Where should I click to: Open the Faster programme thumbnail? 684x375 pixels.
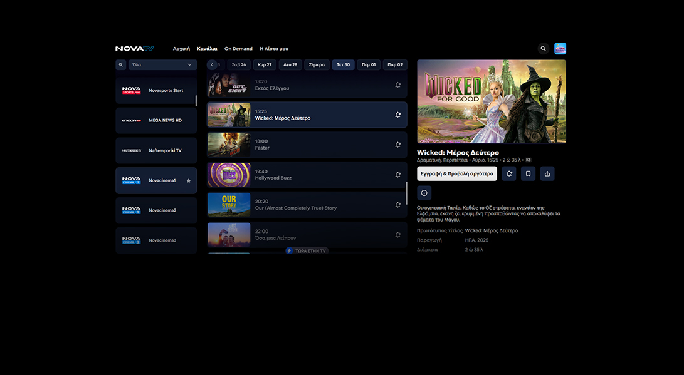229,145
